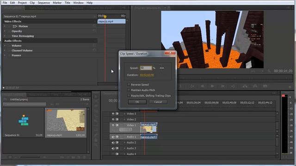Screen dimensions: 296x166
Task: Open the Program Monitor button editor plus
Action: pyautogui.click(x=290, y=87)
